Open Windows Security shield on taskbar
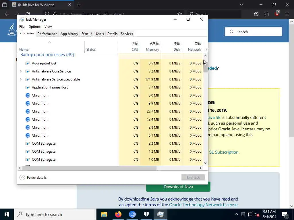Image resolution: width=294 pixels, height=220 pixels. [x=146, y=214]
